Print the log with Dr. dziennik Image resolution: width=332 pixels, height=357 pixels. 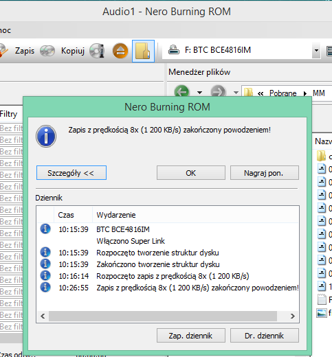pyautogui.click(x=265, y=336)
